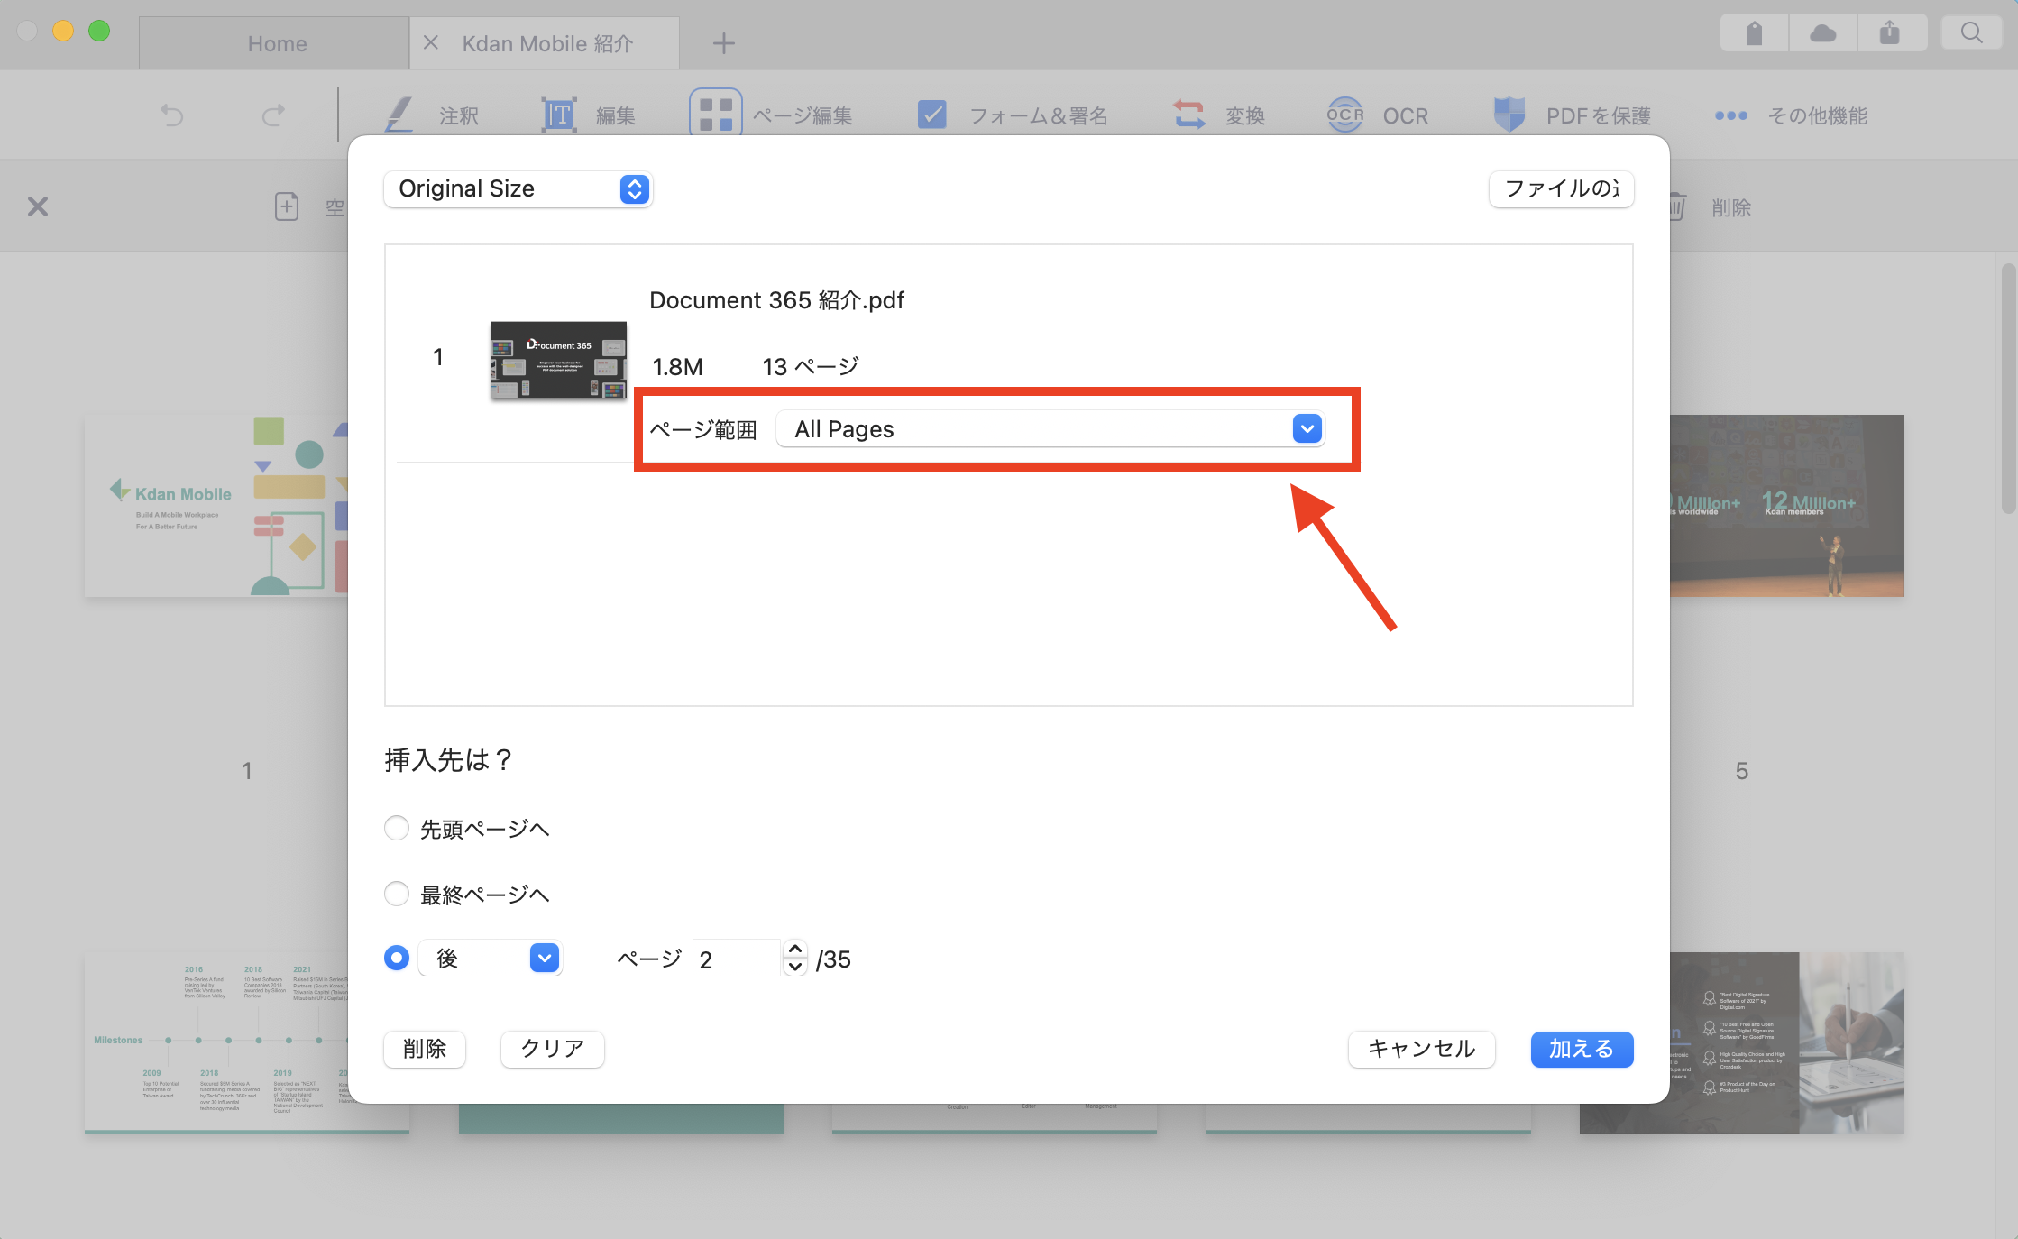Viewport: 2018px width, 1239px height.
Task: Open the Original Size dropdown
Action: coord(518,188)
